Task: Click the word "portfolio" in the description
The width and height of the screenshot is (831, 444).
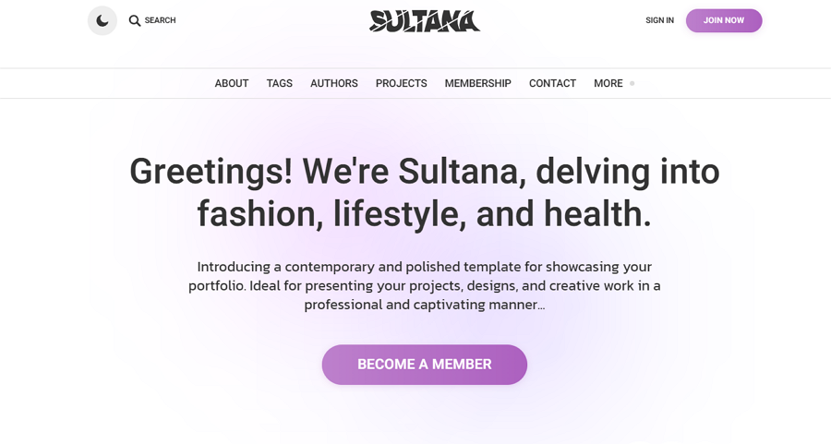Action: pos(217,285)
